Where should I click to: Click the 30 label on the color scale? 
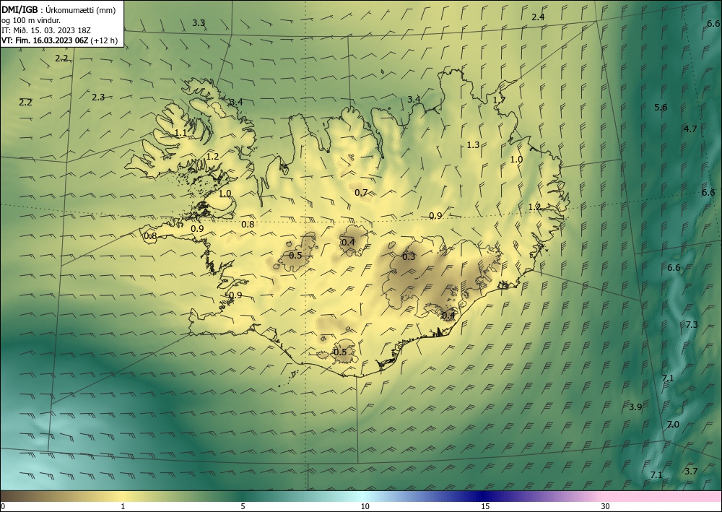pos(606,507)
